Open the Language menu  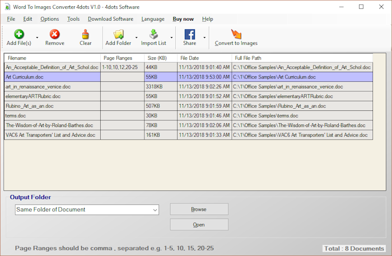(x=153, y=19)
